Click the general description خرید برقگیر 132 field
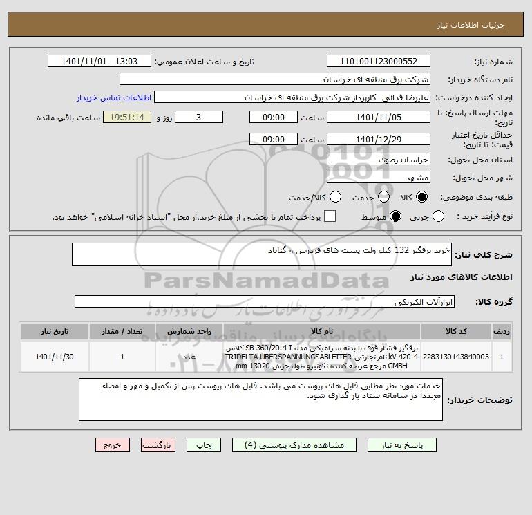Viewport: 532px width, 515px height. [x=262, y=254]
